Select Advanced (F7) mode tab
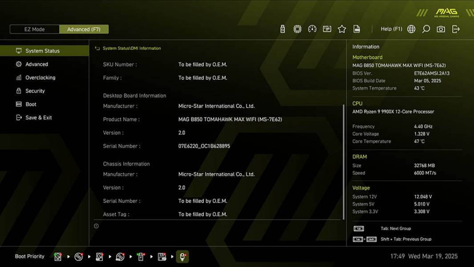The height and width of the screenshot is (267, 474). click(84, 29)
